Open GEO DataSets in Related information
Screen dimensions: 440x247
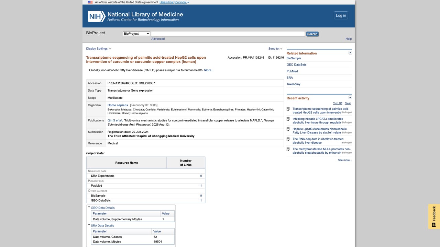tap(297, 65)
